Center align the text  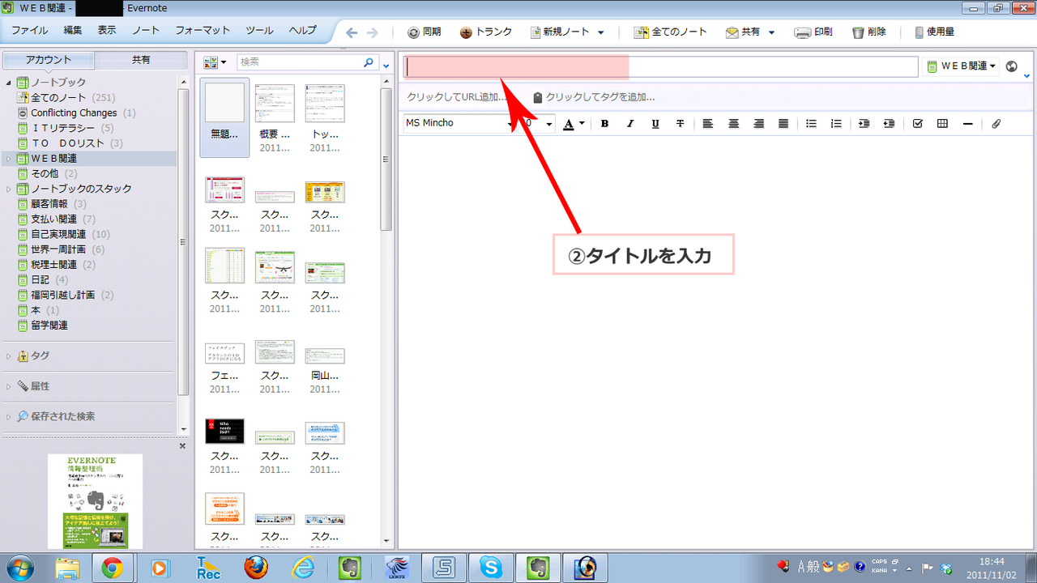point(734,124)
